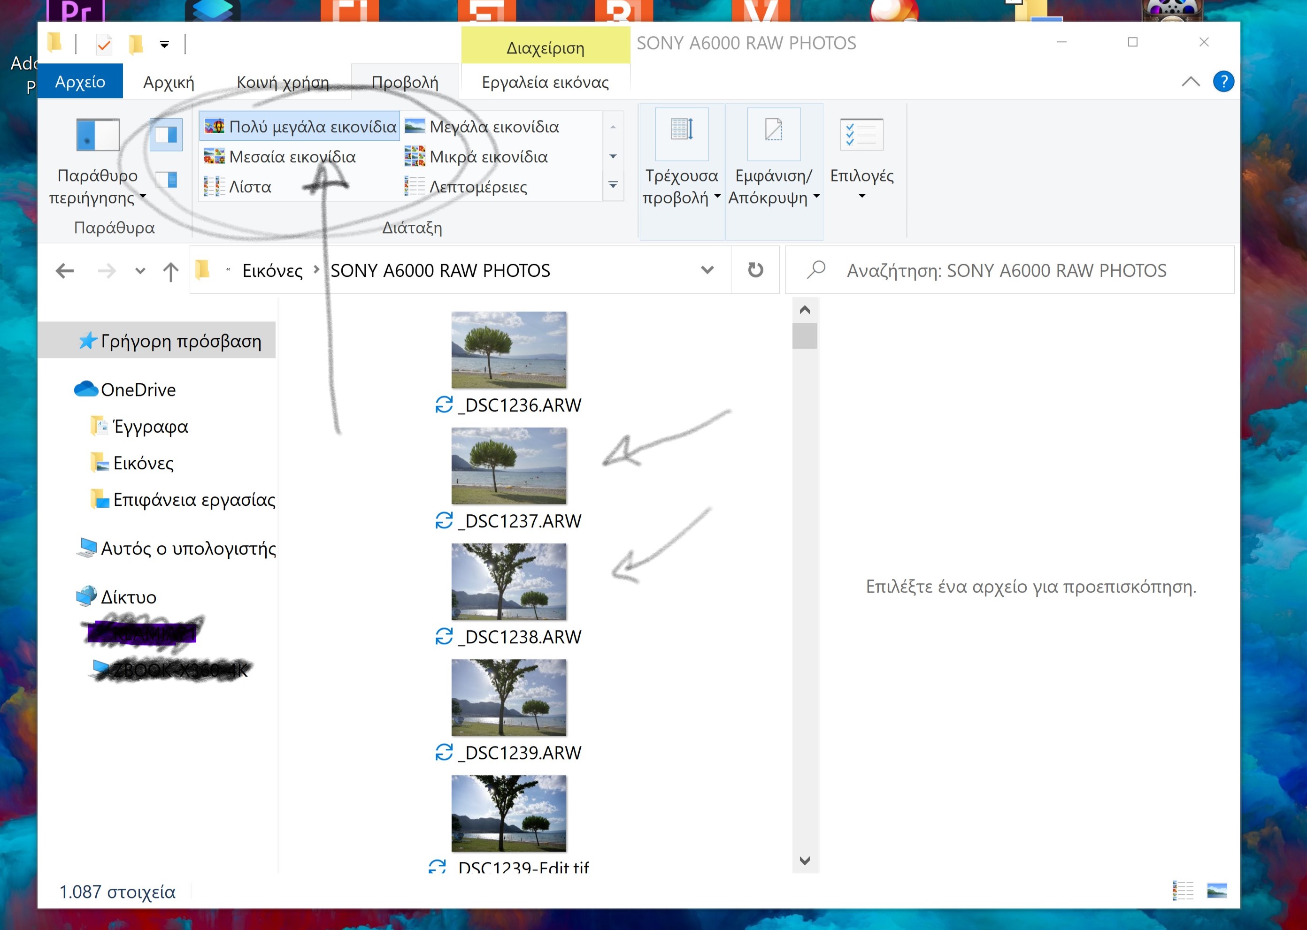Image resolution: width=1307 pixels, height=930 pixels.
Task: Click SONY A6000 RAW PHOTOS breadcrumb
Action: tap(440, 270)
